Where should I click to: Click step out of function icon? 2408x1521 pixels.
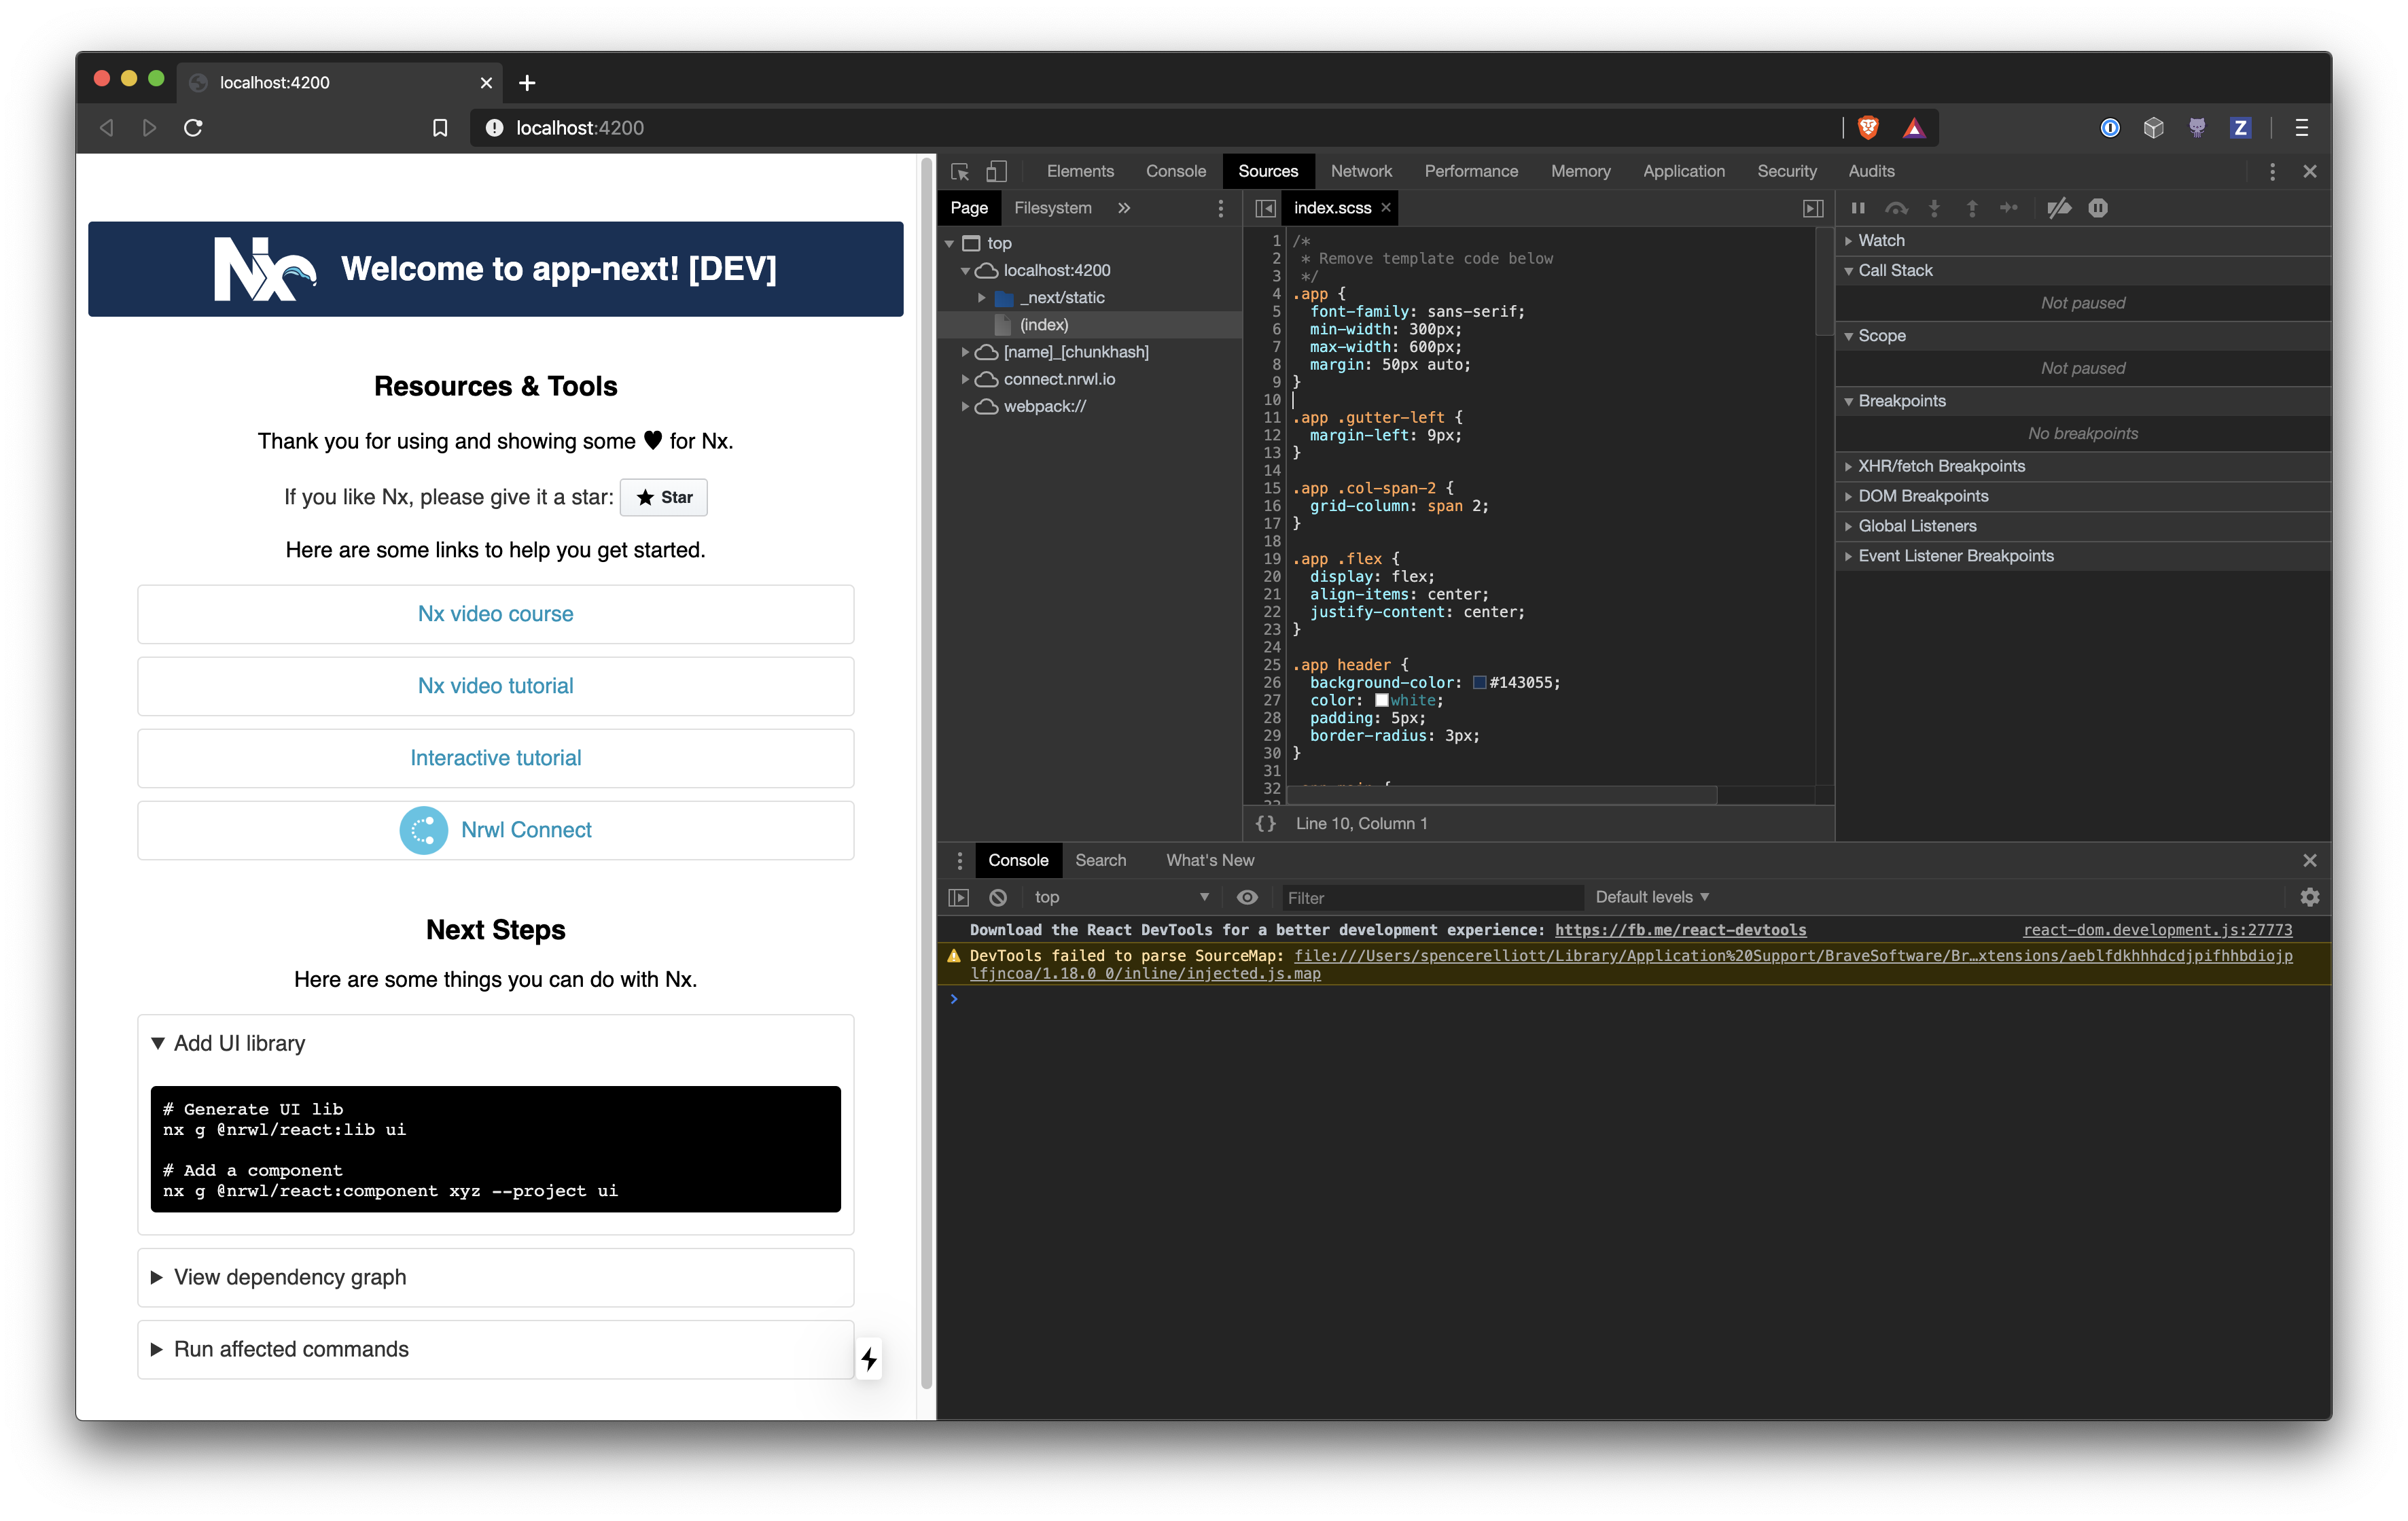pos(1972,208)
